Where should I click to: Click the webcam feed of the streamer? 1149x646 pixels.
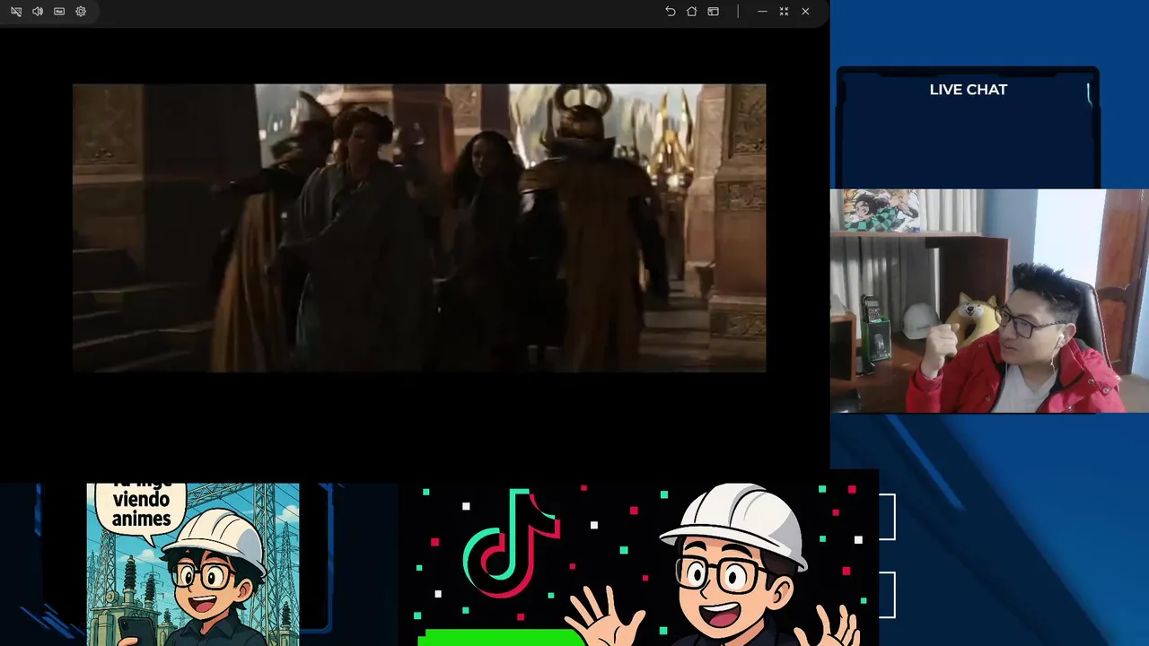click(989, 301)
